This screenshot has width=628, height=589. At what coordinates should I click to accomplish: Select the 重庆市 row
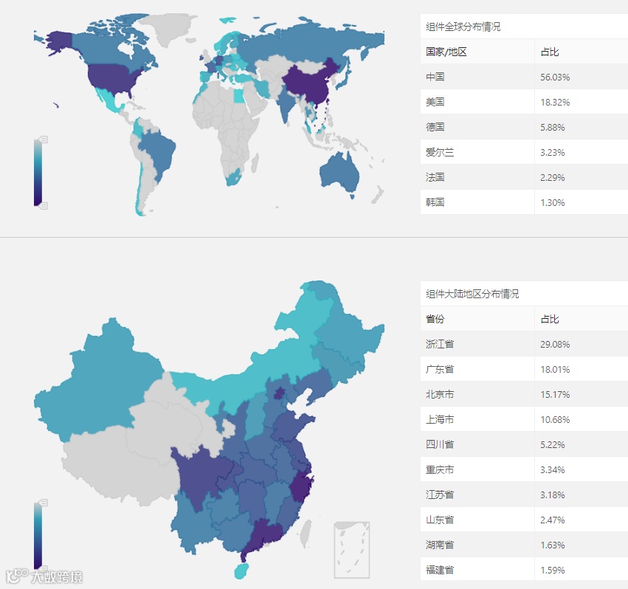point(524,469)
